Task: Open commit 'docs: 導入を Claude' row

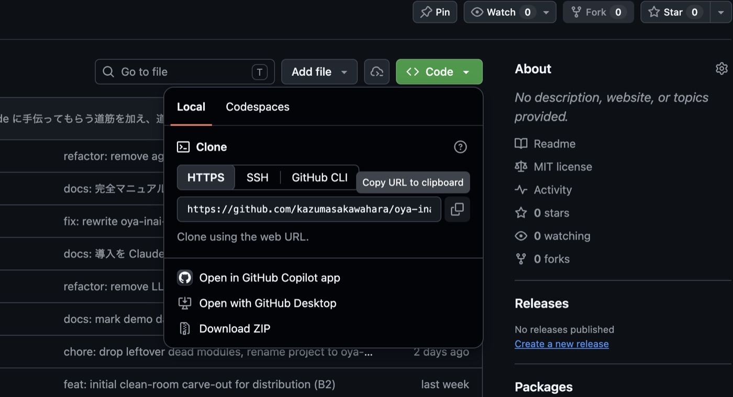Action: 114,254
